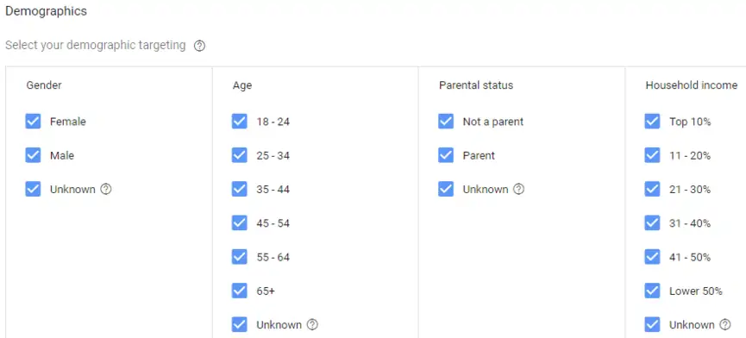Toggle the Parent checkbox

point(446,155)
